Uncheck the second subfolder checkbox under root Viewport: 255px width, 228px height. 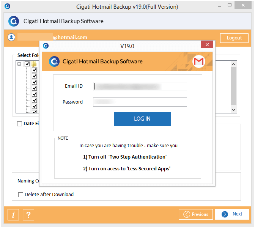coord(34,76)
